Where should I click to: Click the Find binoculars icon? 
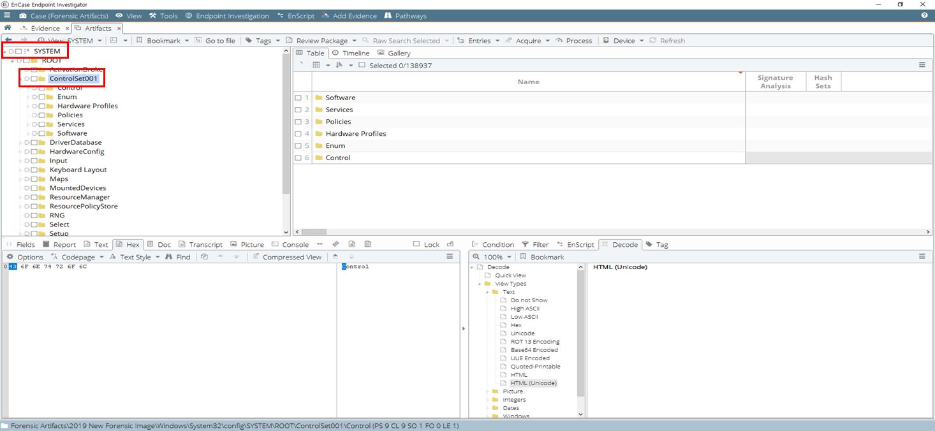tap(169, 257)
